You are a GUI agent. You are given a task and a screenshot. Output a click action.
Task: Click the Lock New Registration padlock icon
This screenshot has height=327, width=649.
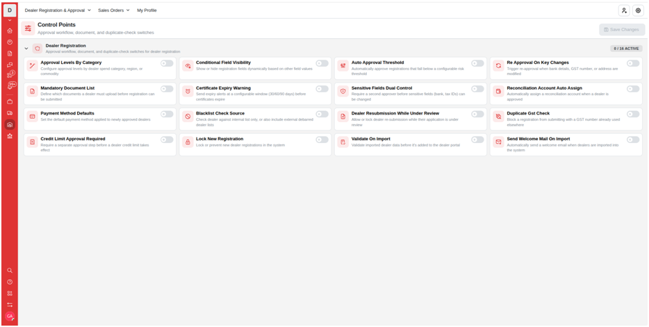coord(188,142)
